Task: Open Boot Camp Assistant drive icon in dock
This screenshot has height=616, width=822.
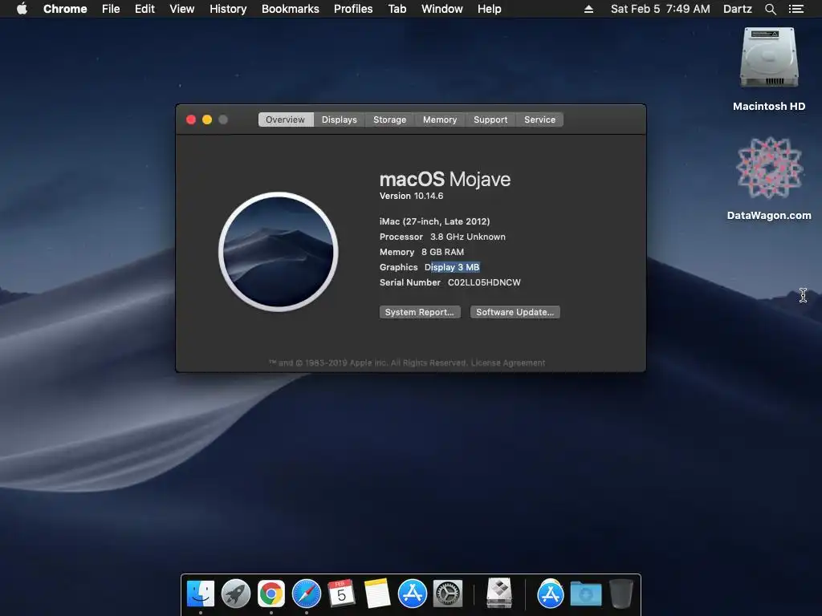Action: point(498,594)
